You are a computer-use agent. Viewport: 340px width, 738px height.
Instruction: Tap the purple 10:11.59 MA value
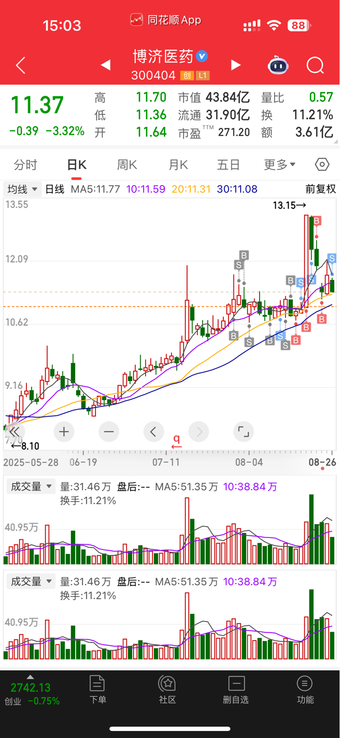(x=146, y=189)
